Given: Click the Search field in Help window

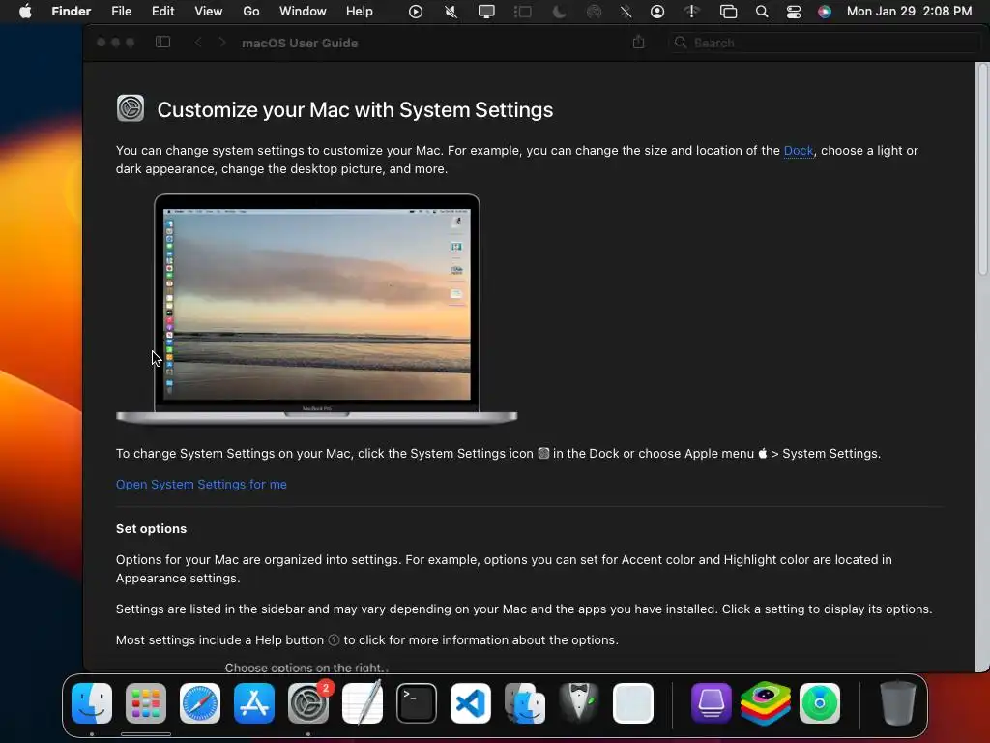Looking at the screenshot, I should 824,43.
